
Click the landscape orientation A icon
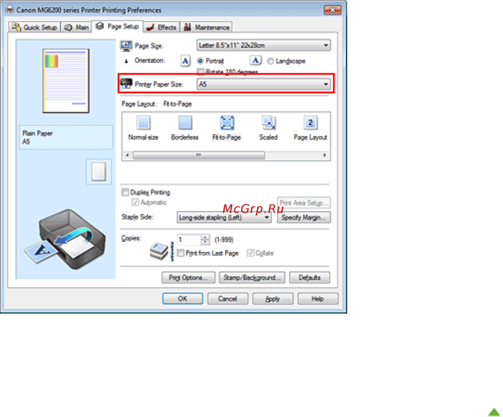[256, 60]
